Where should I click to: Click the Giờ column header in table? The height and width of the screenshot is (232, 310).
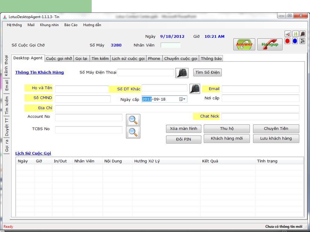(x=43, y=161)
